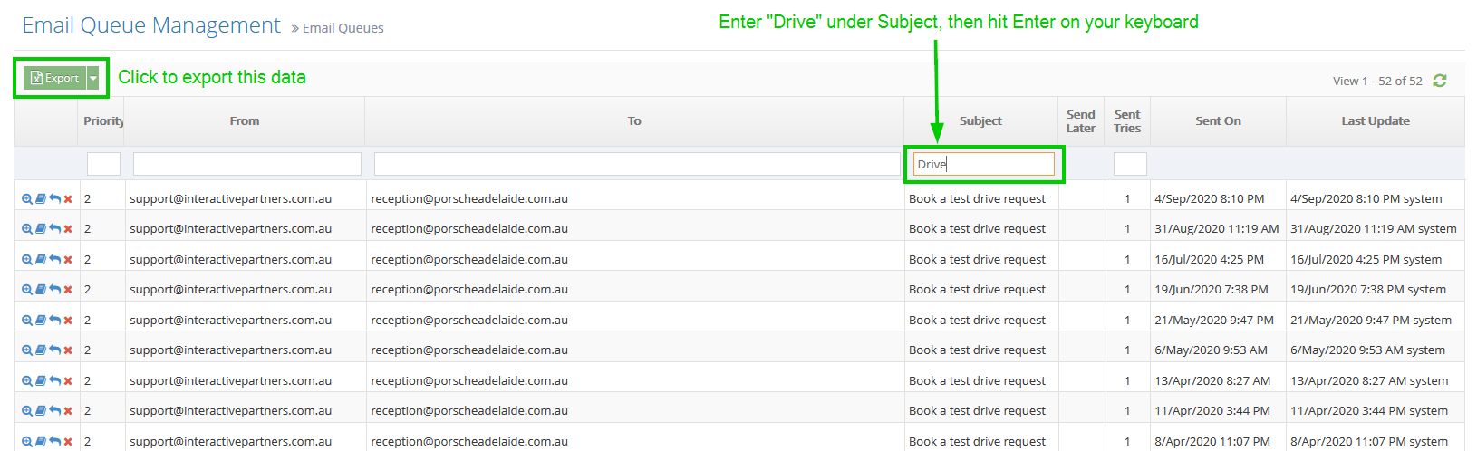Image resolution: width=1477 pixels, height=451 pixels.
Task: Open the Email Queues breadcrumb link
Action: 343,28
